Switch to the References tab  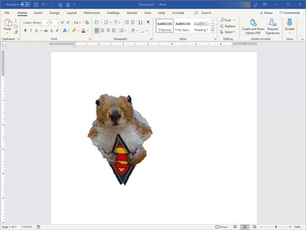(92, 13)
